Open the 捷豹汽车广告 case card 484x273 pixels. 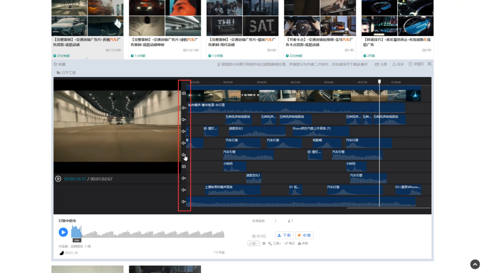tap(165, 30)
